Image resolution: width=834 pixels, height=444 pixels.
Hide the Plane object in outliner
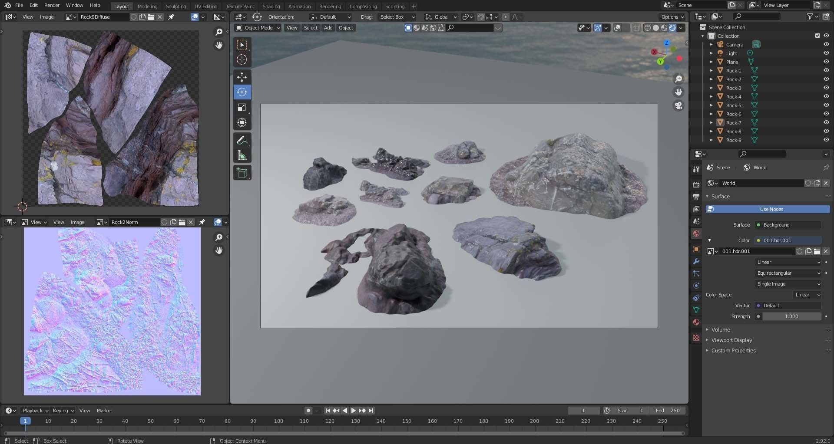click(826, 62)
